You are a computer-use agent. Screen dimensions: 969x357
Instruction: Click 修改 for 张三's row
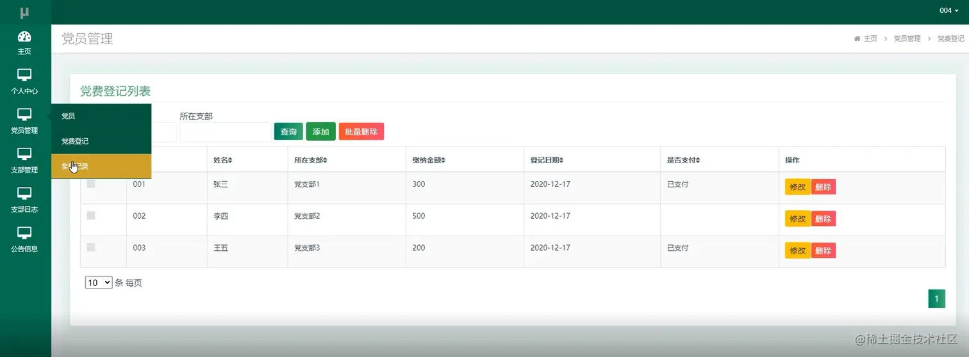(798, 187)
